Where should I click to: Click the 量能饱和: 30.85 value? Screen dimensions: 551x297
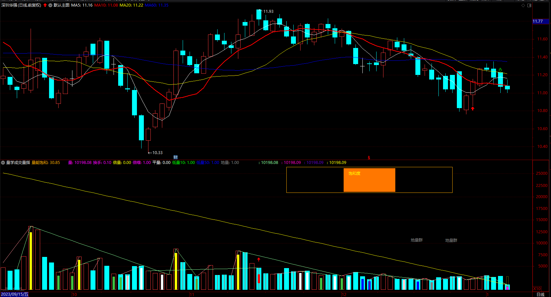pos(46,163)
